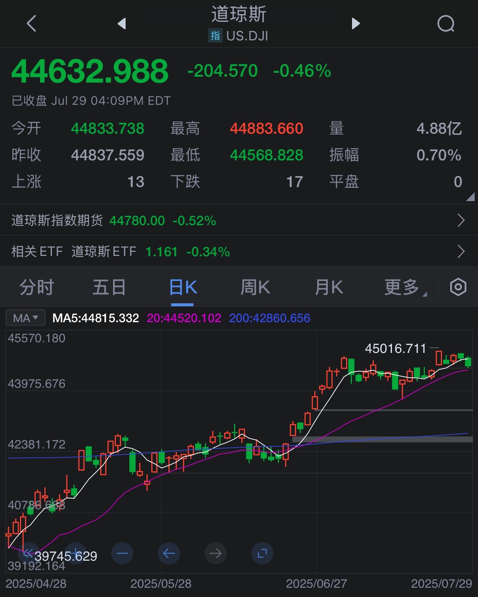Move chart left with left arrow button
Viewport: 478px width, 597px height.
pos(169,553)
